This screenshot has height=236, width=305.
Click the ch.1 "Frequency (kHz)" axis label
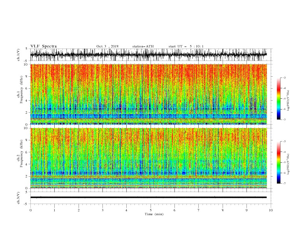pos(22,89)
